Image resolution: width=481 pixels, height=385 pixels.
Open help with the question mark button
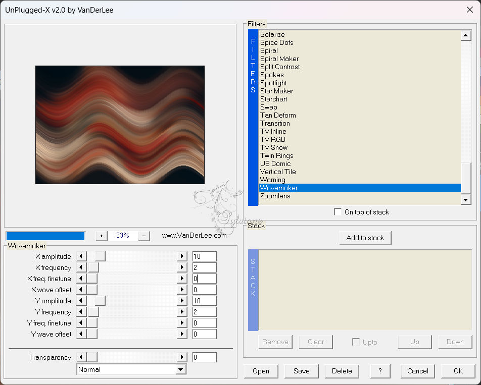(380, 371)
